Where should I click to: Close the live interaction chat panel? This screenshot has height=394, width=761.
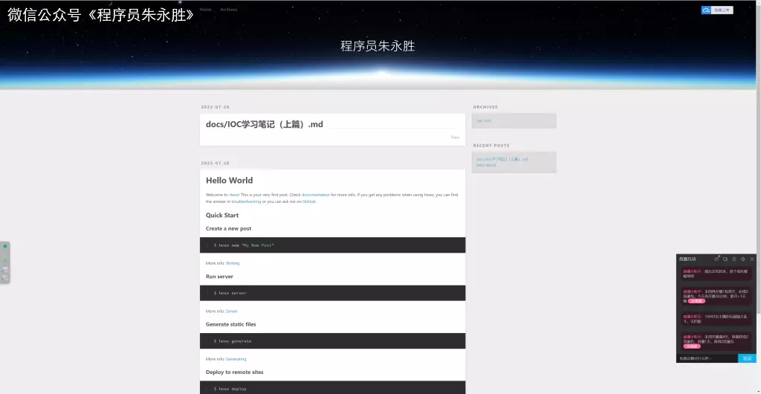click(752, 259)
